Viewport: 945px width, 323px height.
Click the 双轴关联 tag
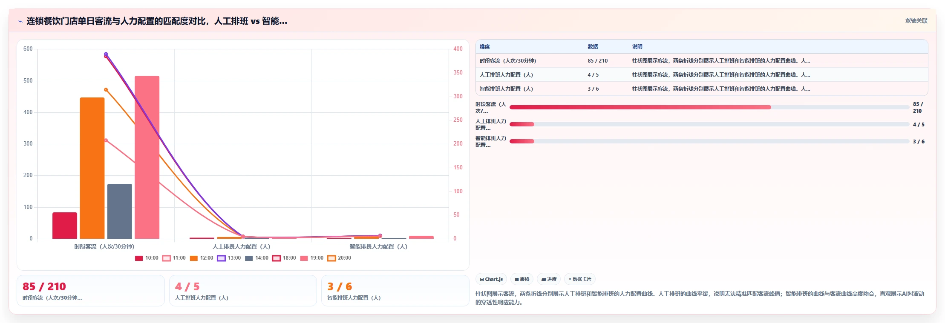pos(916,20)
